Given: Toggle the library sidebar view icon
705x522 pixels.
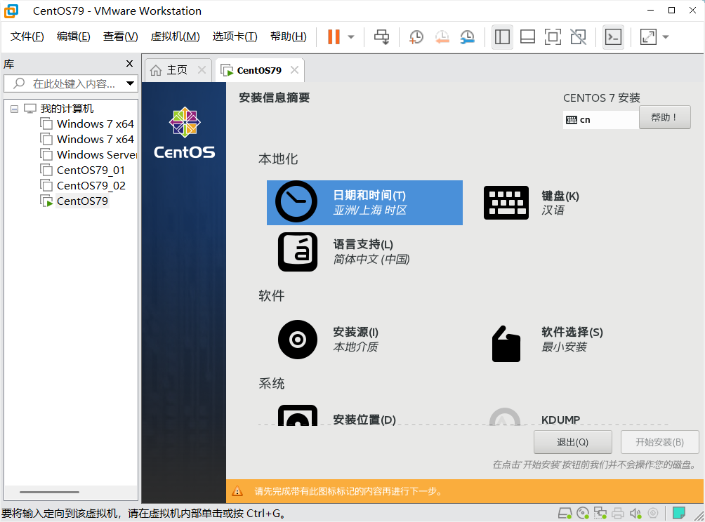Looking at the screenshot, I should tap(502, 37).
